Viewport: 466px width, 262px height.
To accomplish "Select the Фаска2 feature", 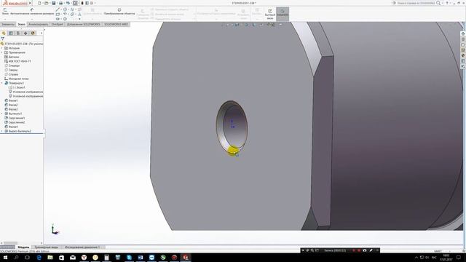I will click(x=11, y=105).
